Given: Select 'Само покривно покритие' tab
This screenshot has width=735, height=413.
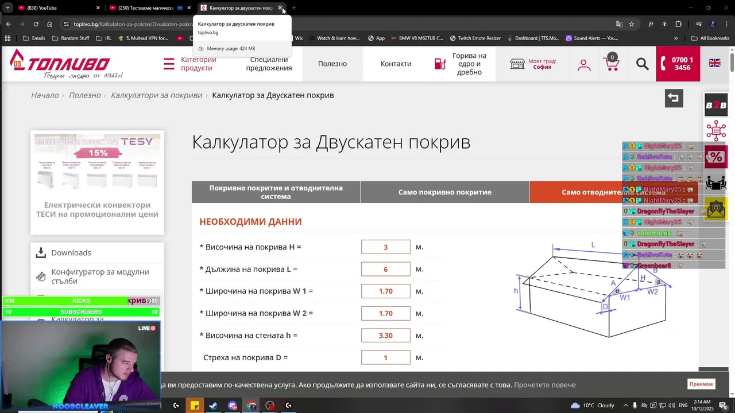Looking at the screenshot, I should click(445, 192).
